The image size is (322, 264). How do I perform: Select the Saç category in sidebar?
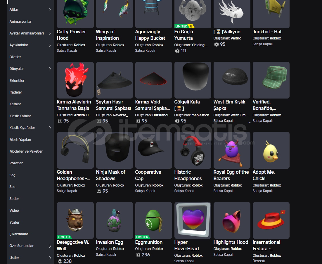pos(12,175)
